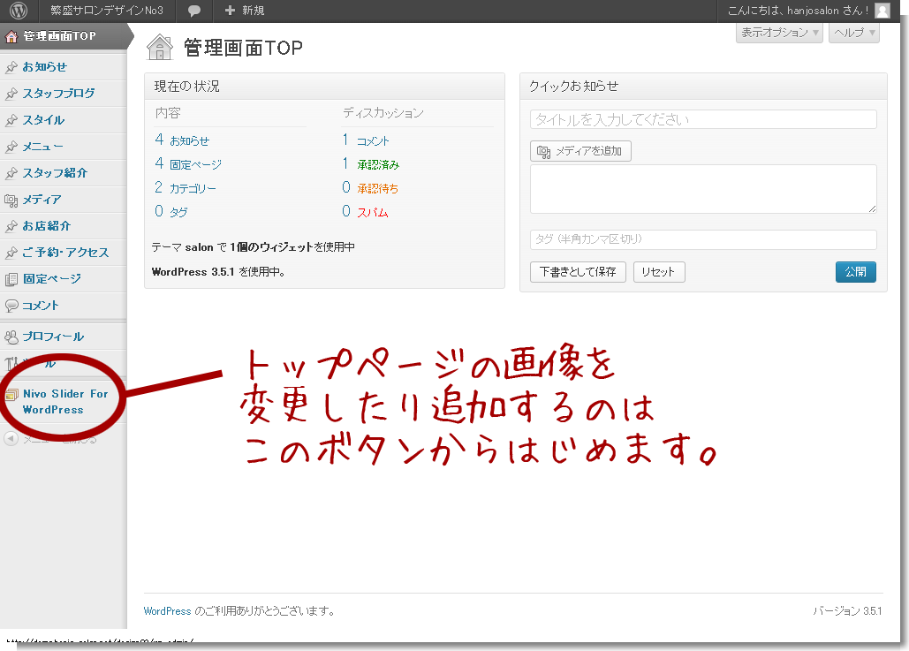The width and height of the screenshot is (909, 651).
Task: Open the comments bubble icon in admin bar
Action: pos(194,11)
